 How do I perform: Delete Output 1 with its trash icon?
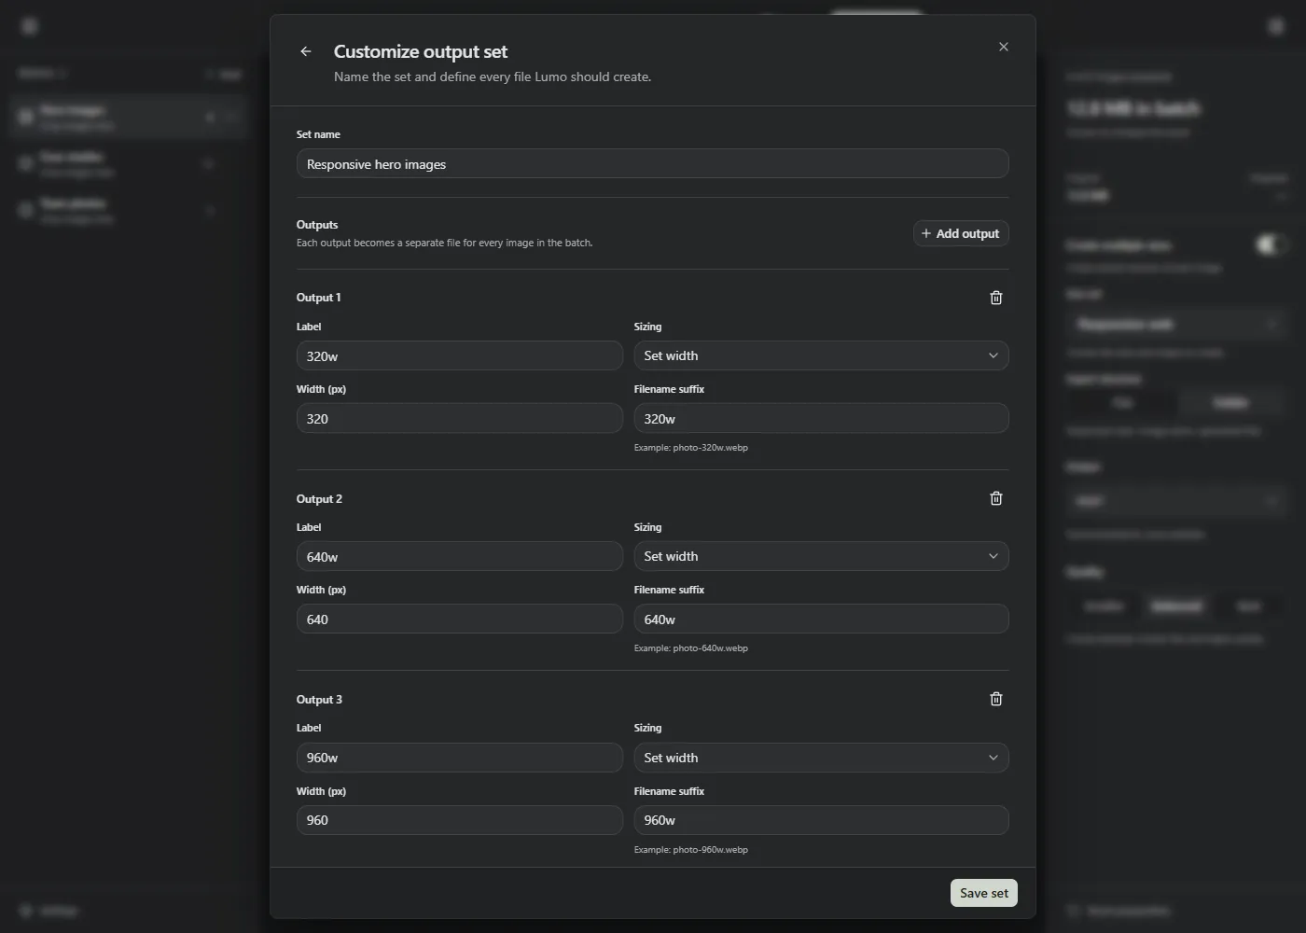point(996,298)
